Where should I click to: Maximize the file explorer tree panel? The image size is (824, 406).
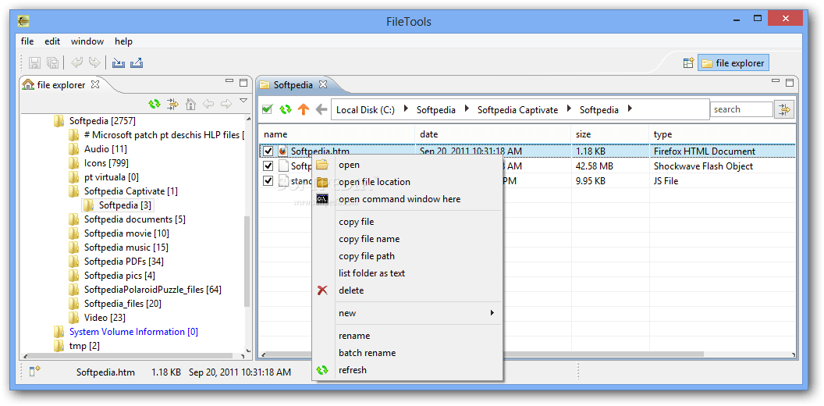[x=243, y=83]
